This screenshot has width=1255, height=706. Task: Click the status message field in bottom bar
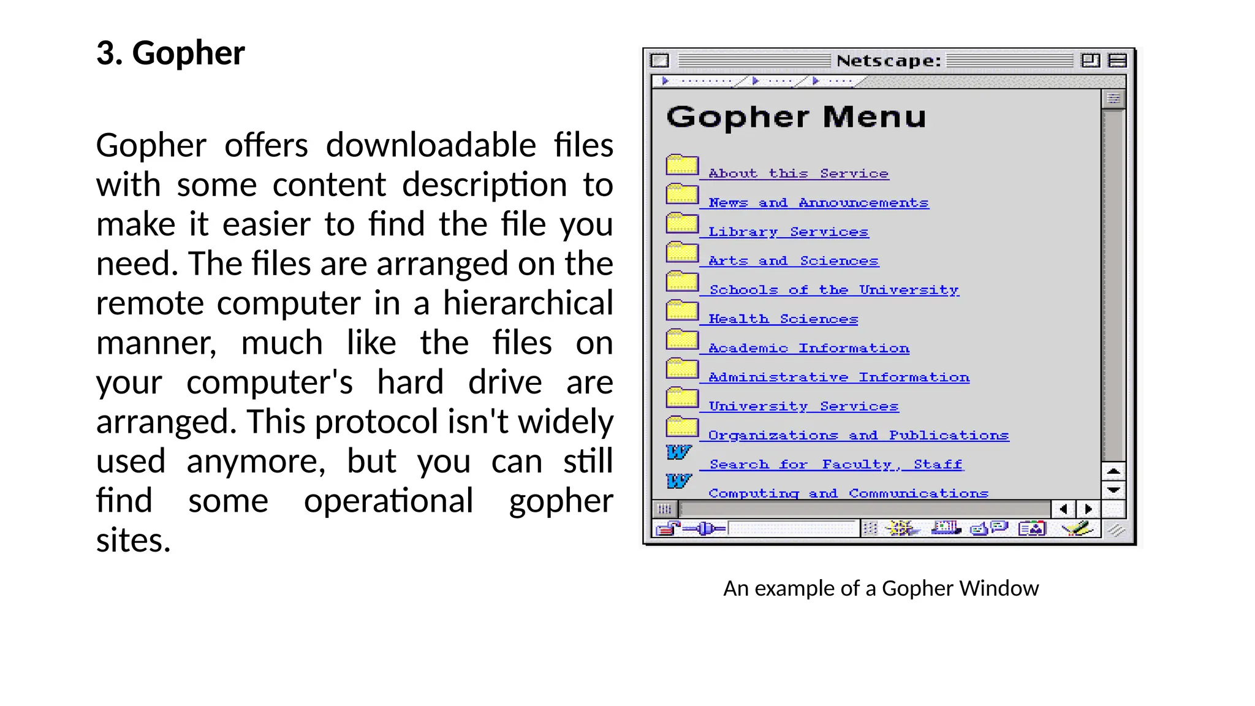(792, 528)
